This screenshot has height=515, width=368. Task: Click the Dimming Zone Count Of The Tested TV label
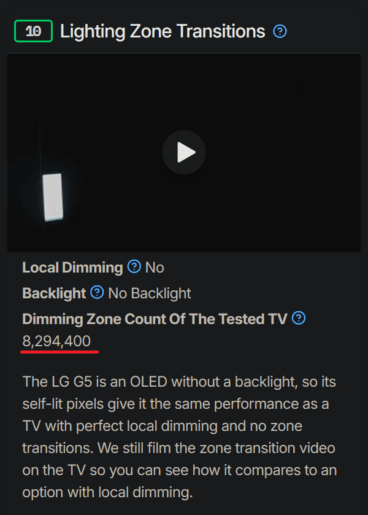[153, 319]
